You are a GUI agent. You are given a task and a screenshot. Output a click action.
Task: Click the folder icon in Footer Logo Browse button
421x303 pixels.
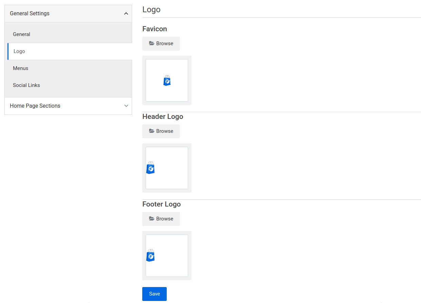coord(152,219)
